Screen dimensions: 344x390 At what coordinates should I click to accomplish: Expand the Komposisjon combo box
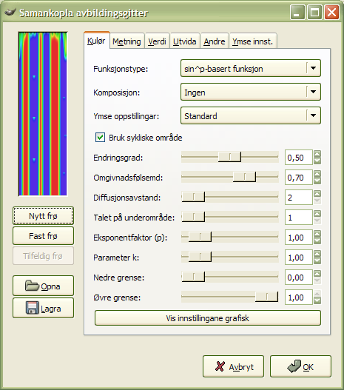pyautogui.click(x=251, y=92)
